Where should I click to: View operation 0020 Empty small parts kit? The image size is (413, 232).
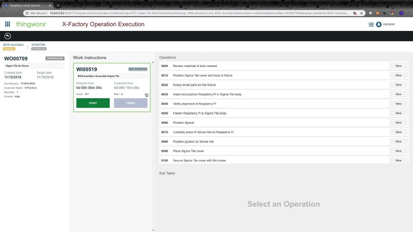tap(398, 85)
